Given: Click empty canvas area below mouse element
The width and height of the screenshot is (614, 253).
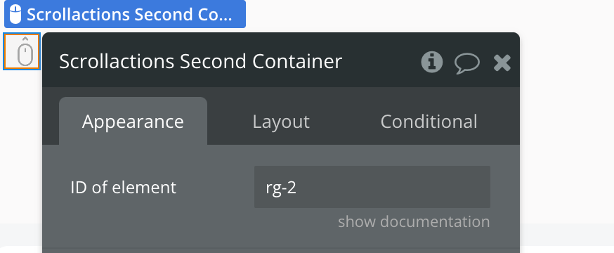Looking at the screenshot, I should pyautogui.click(x=22, y=149).
